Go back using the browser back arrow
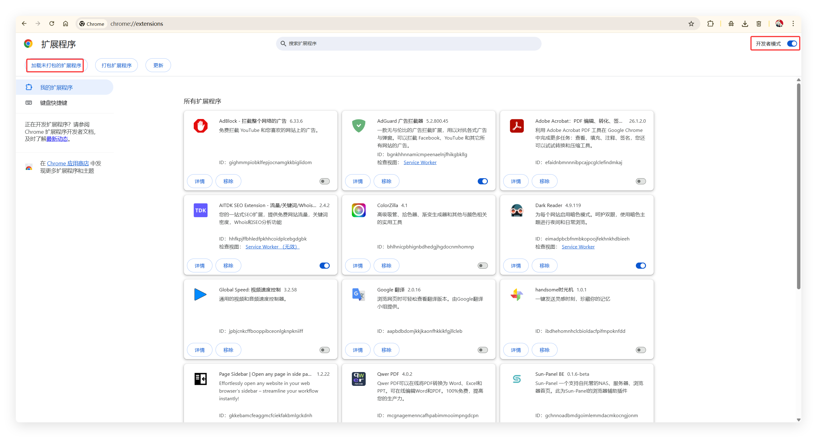The width and height of the screenshot is (817, 438). (x=24, y=23)
